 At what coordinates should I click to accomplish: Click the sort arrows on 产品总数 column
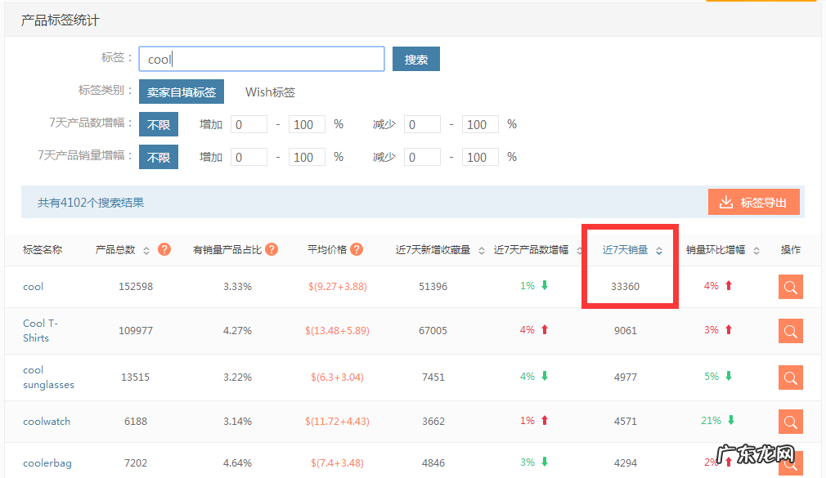[146, 251]
